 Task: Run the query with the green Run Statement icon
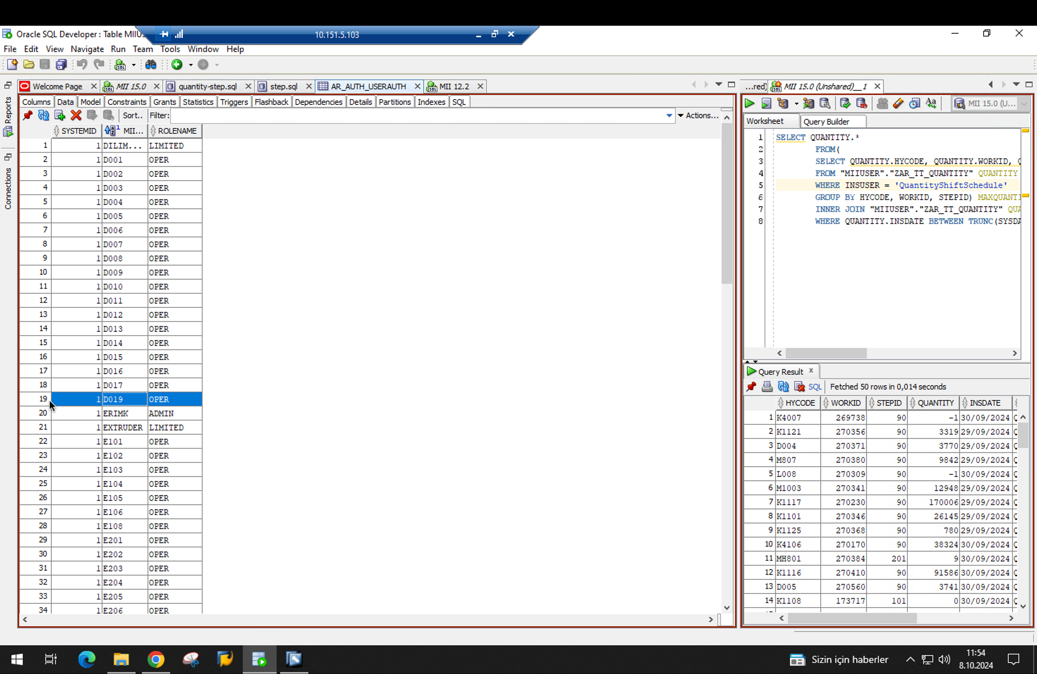click(x=749, y=103)
